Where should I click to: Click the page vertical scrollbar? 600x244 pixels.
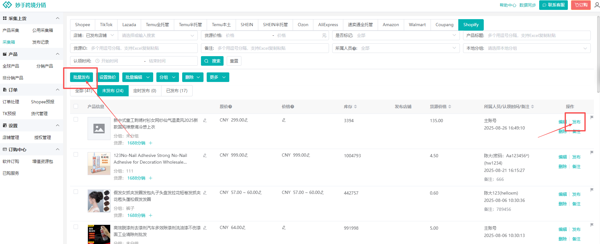click(x=598, y=54)
